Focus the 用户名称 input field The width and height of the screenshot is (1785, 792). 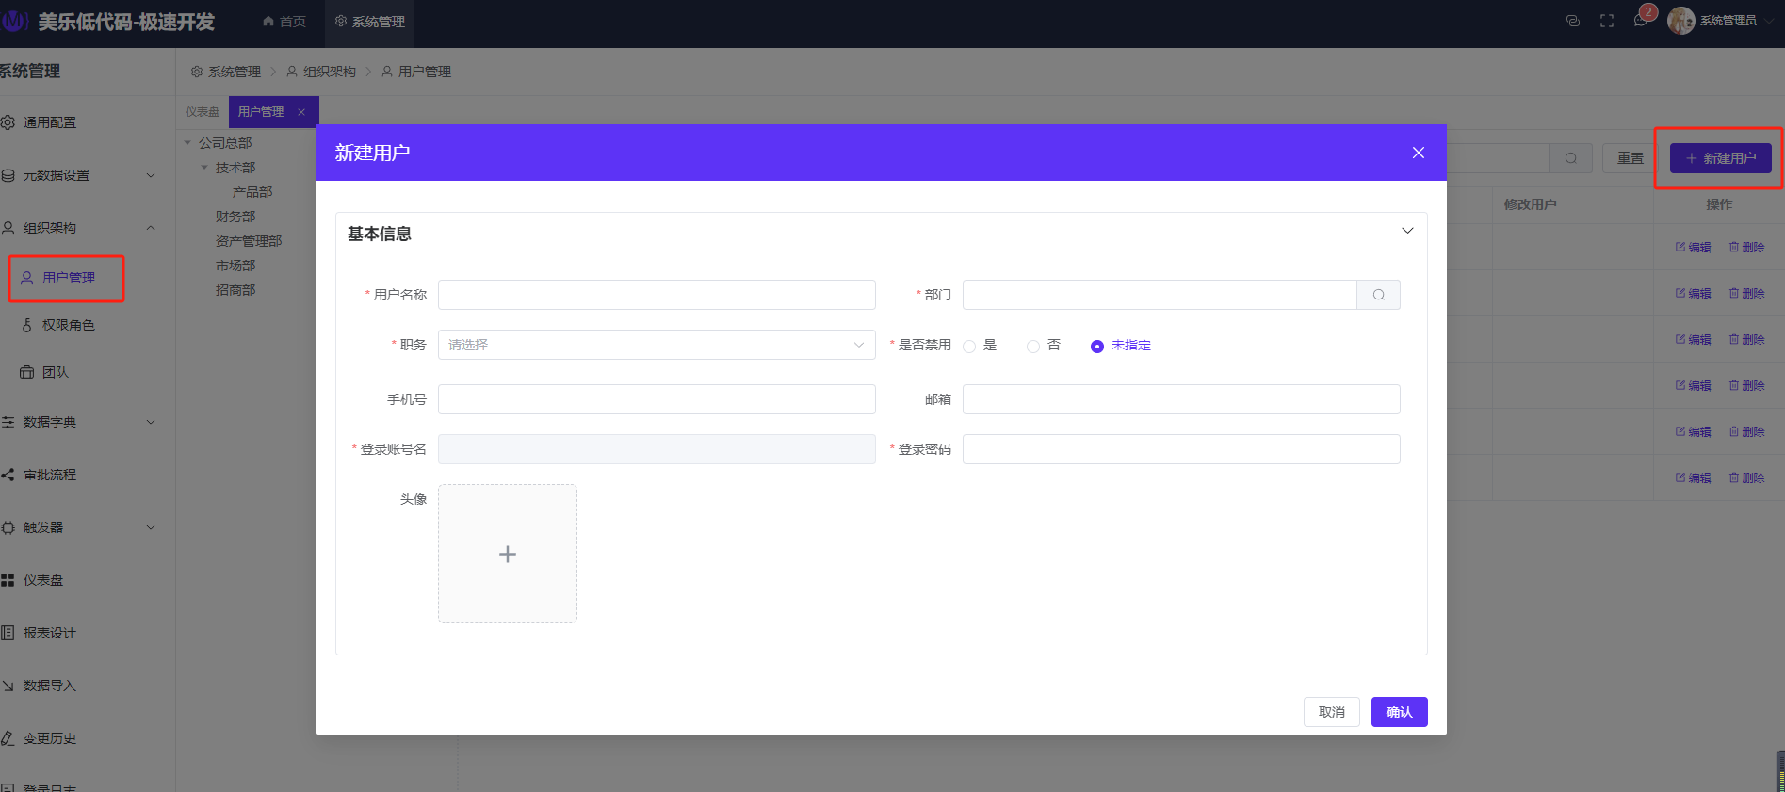(657, 295)
